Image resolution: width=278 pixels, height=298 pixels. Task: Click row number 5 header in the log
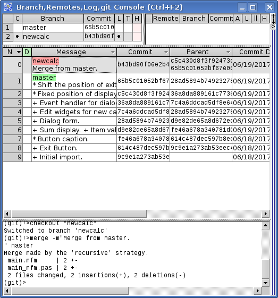click(13, 121)
